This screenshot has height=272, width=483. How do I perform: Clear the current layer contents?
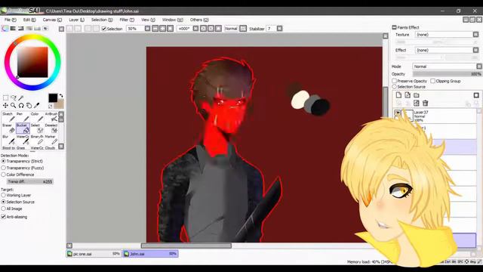click(416, 103)
